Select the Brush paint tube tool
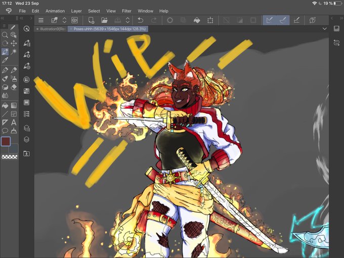 click(5, 78)
